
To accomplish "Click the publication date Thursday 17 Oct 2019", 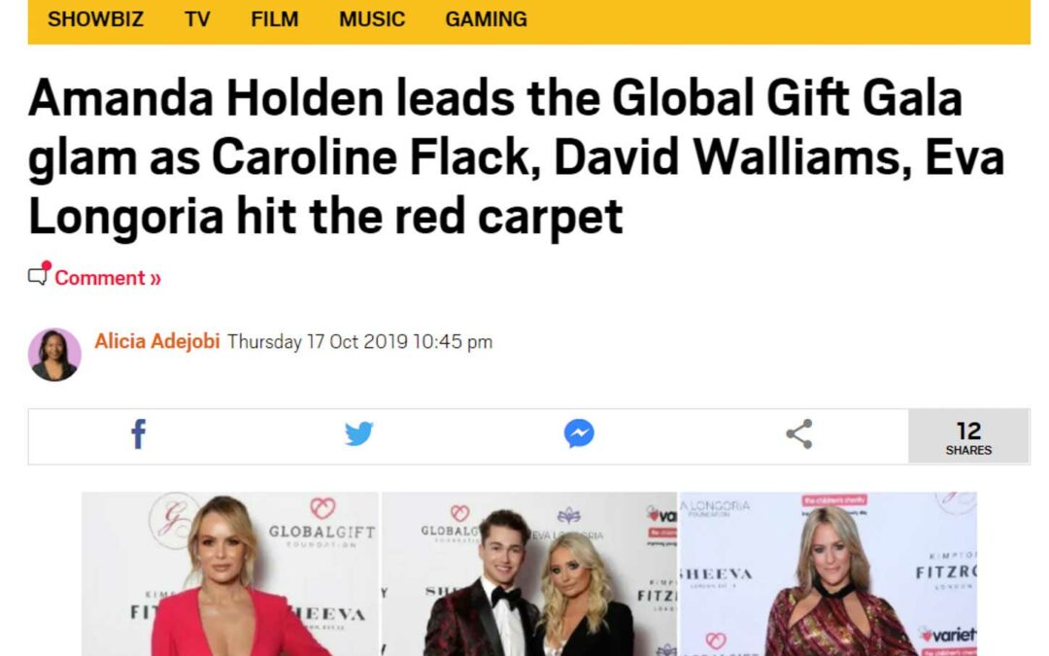I will click(317, 342).
